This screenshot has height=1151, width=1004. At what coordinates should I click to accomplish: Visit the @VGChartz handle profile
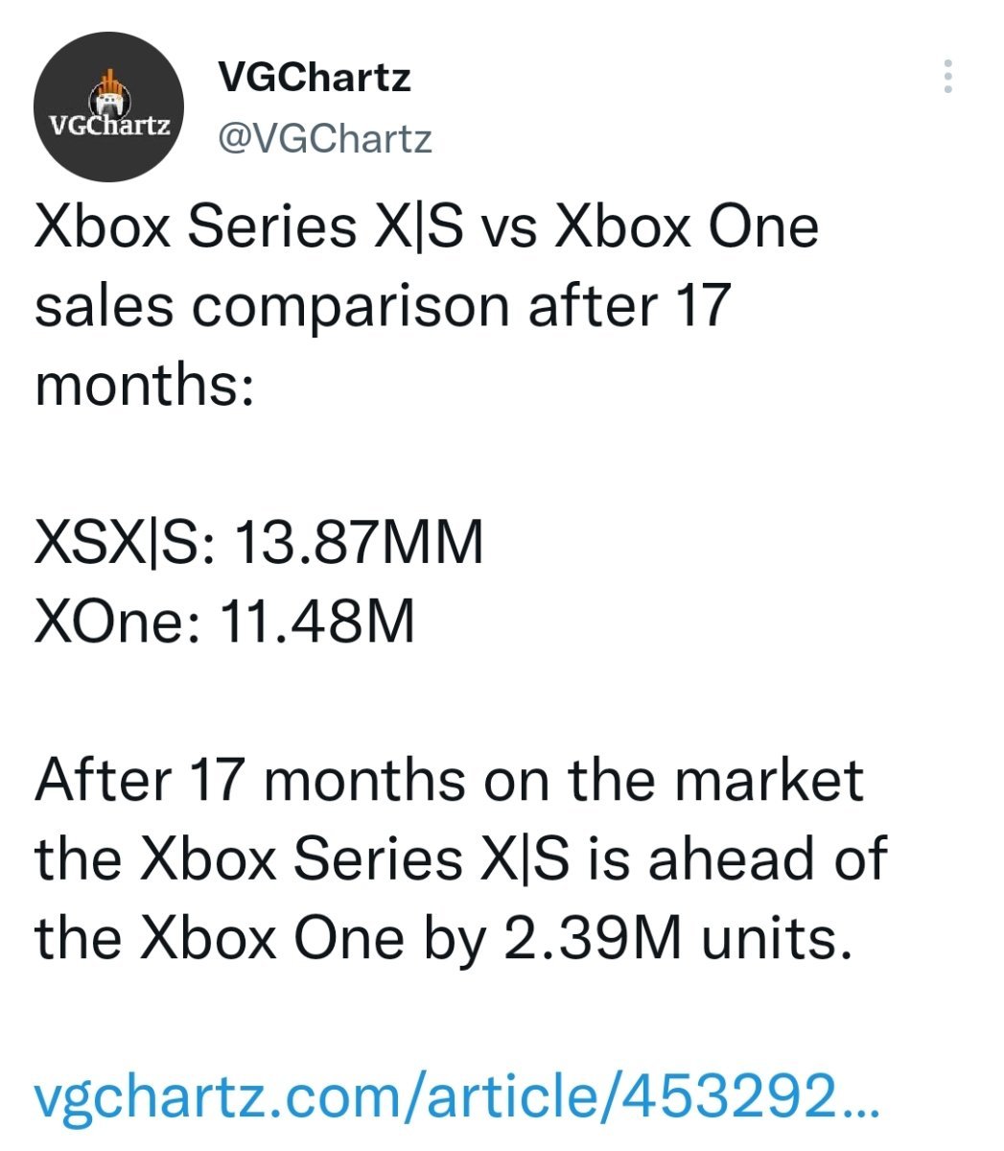pyautogui.click(x=325, y=140)
